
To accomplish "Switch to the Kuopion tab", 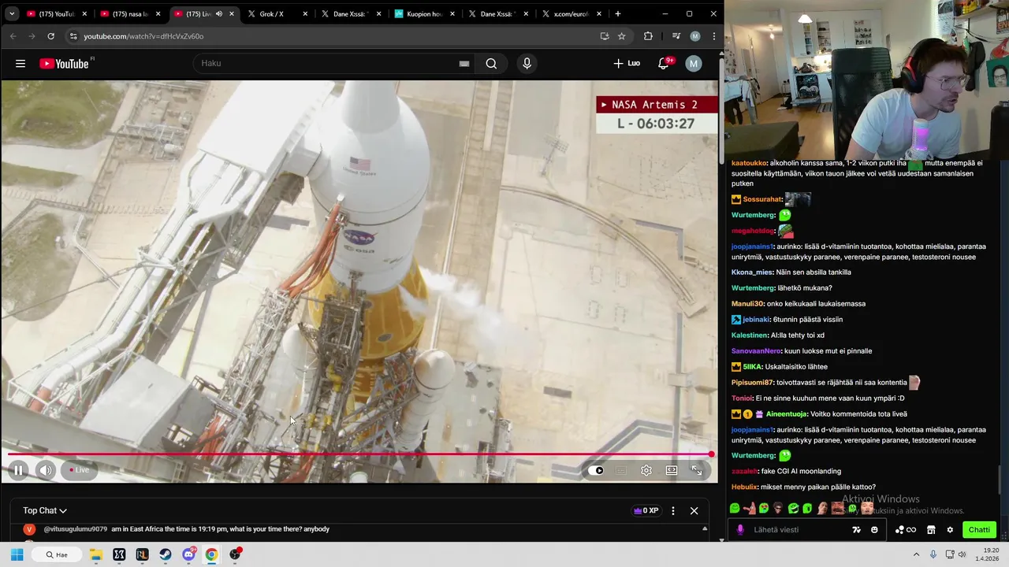I will click(423, 14).
